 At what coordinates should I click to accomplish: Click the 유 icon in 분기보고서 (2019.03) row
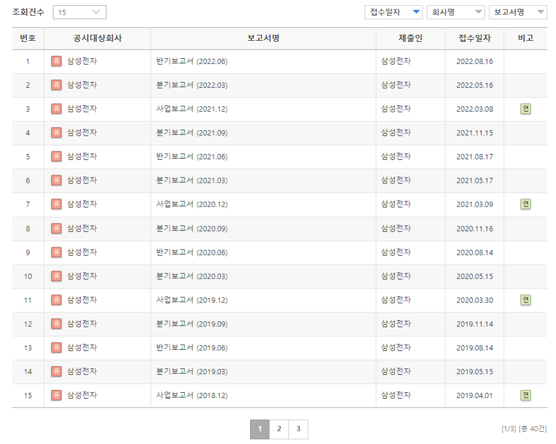pos(57,371)
